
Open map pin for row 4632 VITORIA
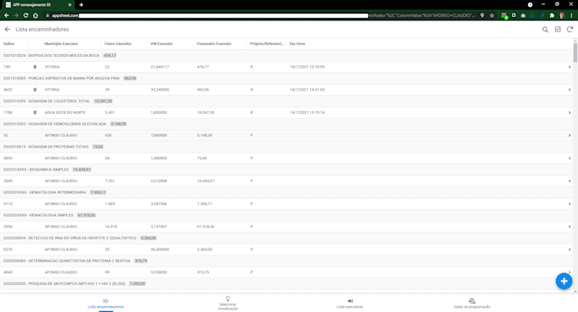click(x=35, y=90)
